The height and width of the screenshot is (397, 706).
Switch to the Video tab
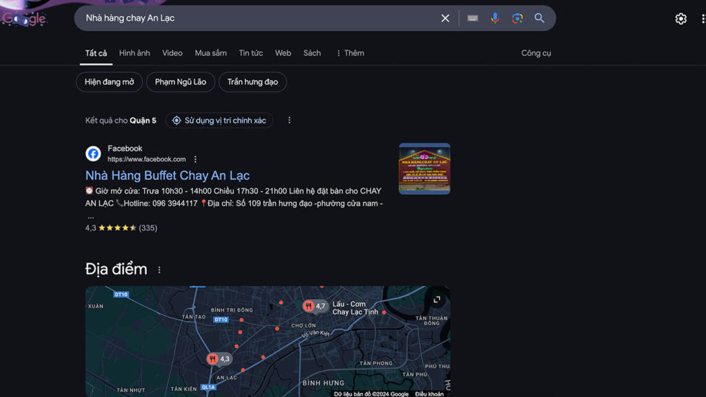[172, 53]
